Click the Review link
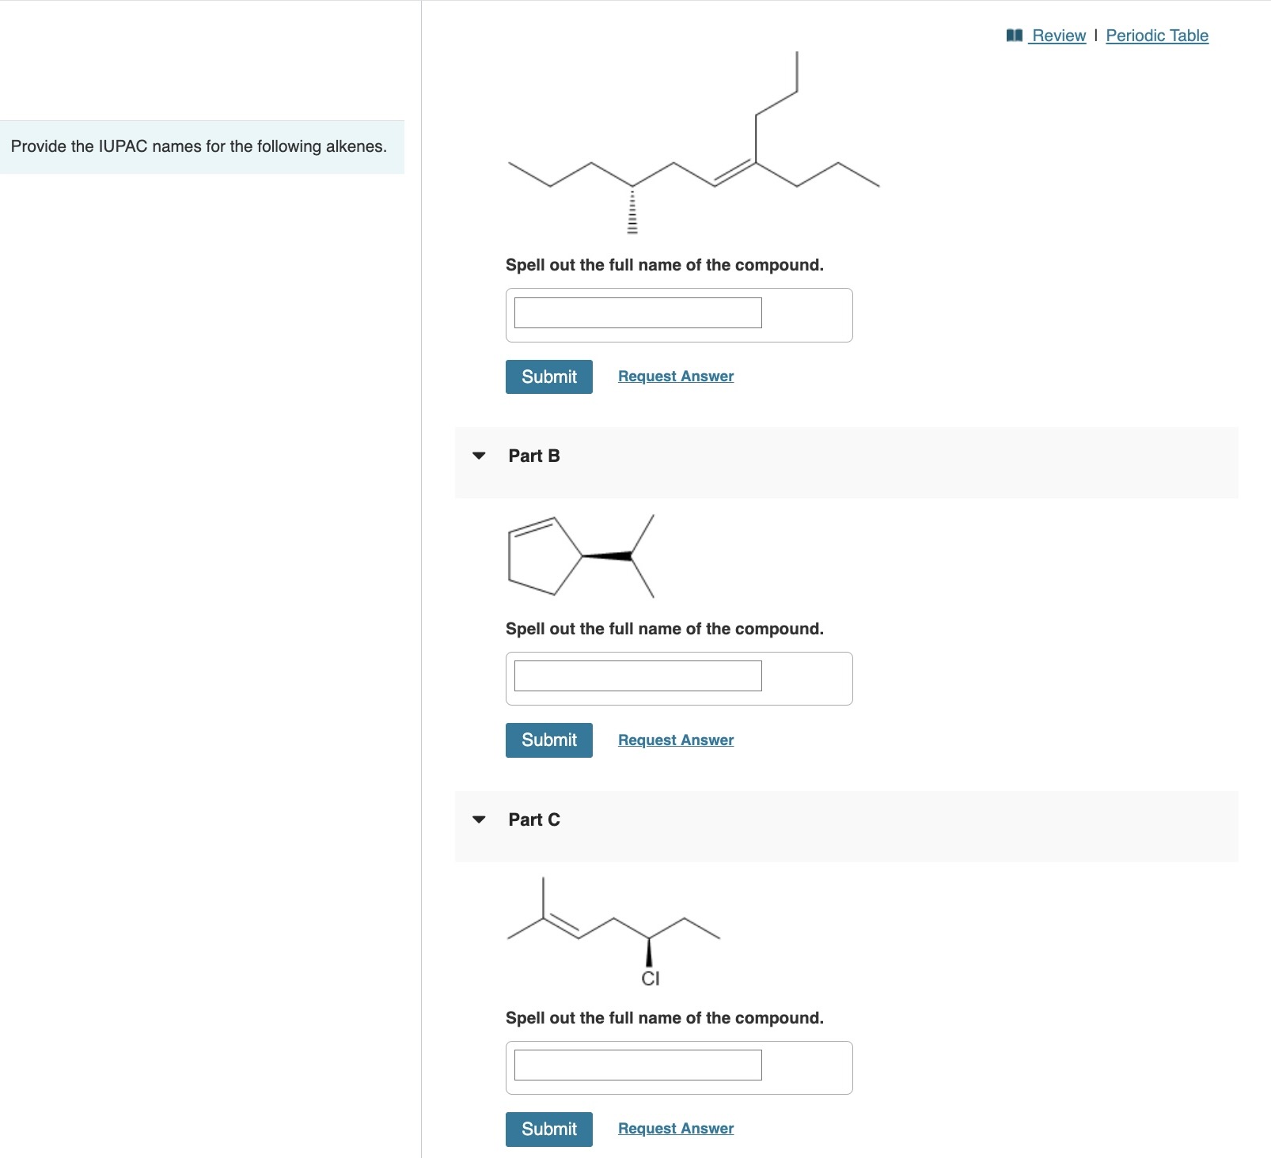 [1057, 35]
